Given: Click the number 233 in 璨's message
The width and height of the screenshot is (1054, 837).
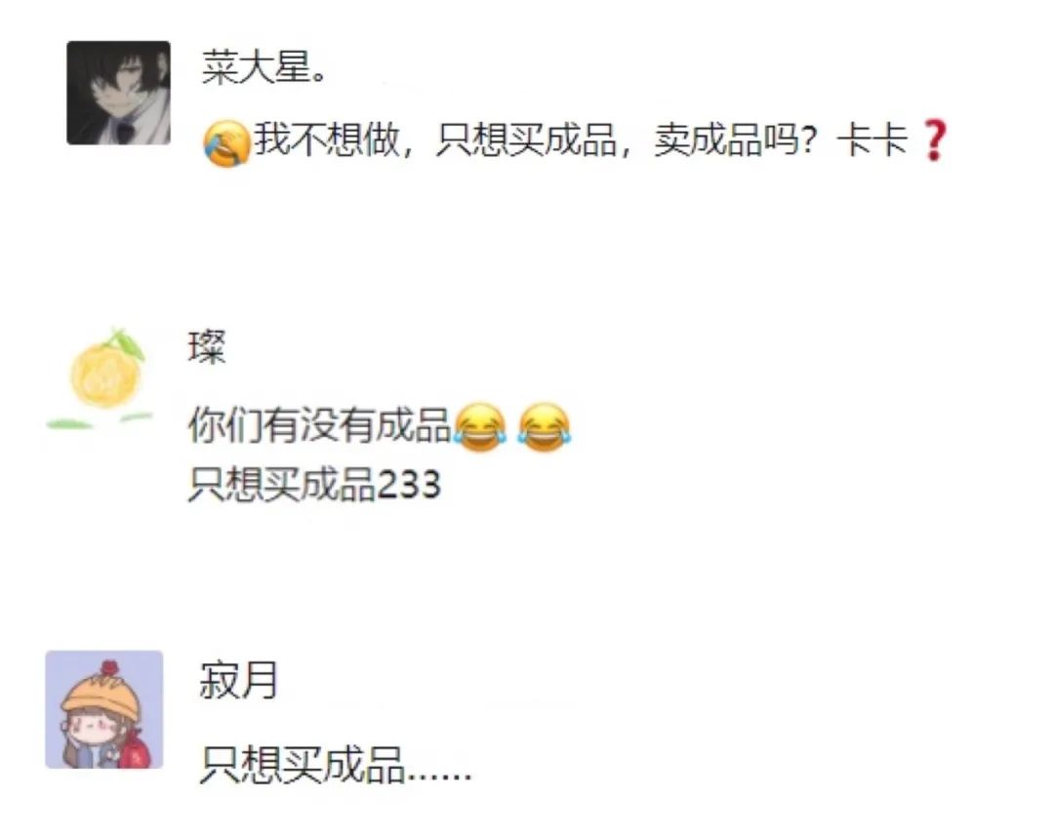Looking at the screenshot, I should [409, 484].
